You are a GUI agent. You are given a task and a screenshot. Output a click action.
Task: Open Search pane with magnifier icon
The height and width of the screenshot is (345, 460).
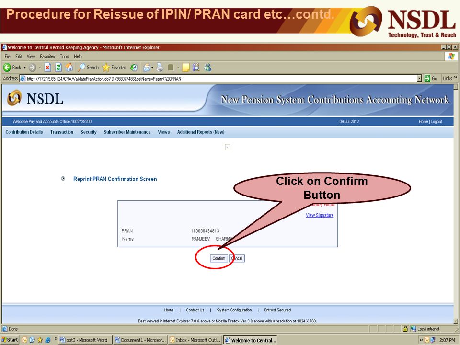(x=81, y=68)
